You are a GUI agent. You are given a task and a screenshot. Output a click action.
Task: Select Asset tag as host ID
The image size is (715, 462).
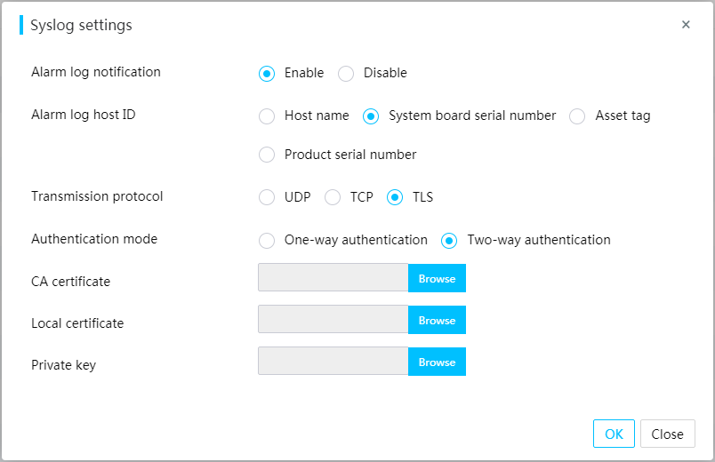tap(577, 116)
